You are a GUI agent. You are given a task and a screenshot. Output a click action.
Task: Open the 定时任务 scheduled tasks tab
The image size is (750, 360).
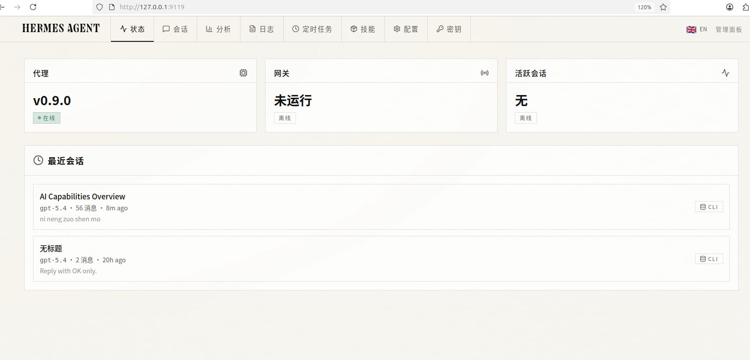click(x=312, y=29)
